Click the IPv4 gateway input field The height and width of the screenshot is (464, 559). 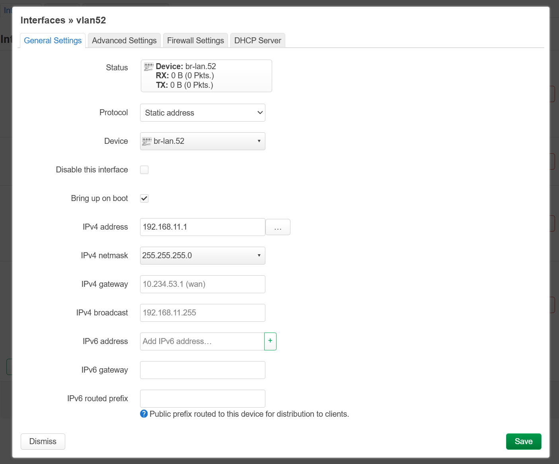[x=203, y=284]
